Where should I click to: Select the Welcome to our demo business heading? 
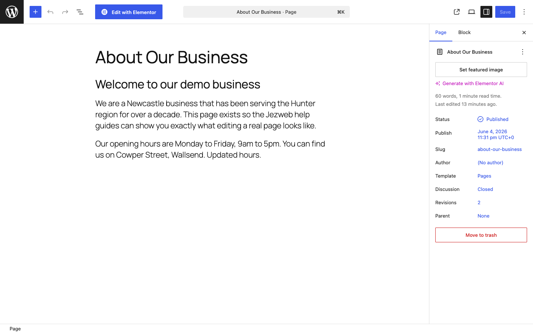178,84
